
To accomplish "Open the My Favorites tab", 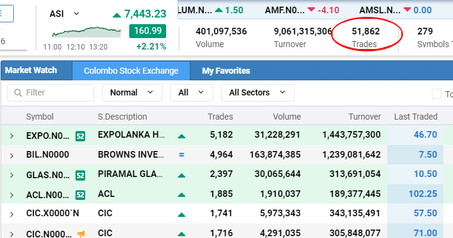I will click(226, 71).
